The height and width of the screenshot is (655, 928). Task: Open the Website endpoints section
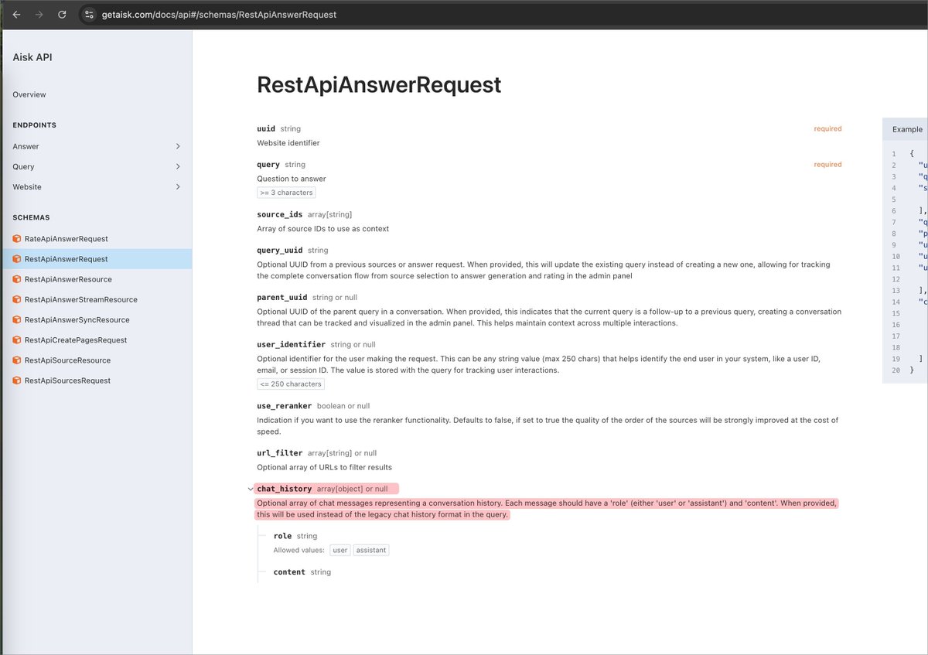tap(96, 186)
